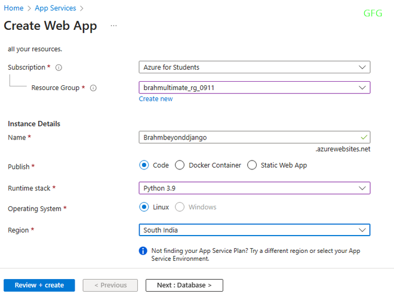
Task: Choose Linux as the operating system
Action: (x=144, y=207)
